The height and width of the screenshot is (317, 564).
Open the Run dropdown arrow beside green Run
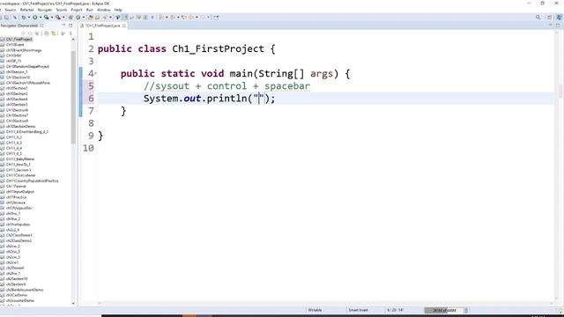pos(41,18)
